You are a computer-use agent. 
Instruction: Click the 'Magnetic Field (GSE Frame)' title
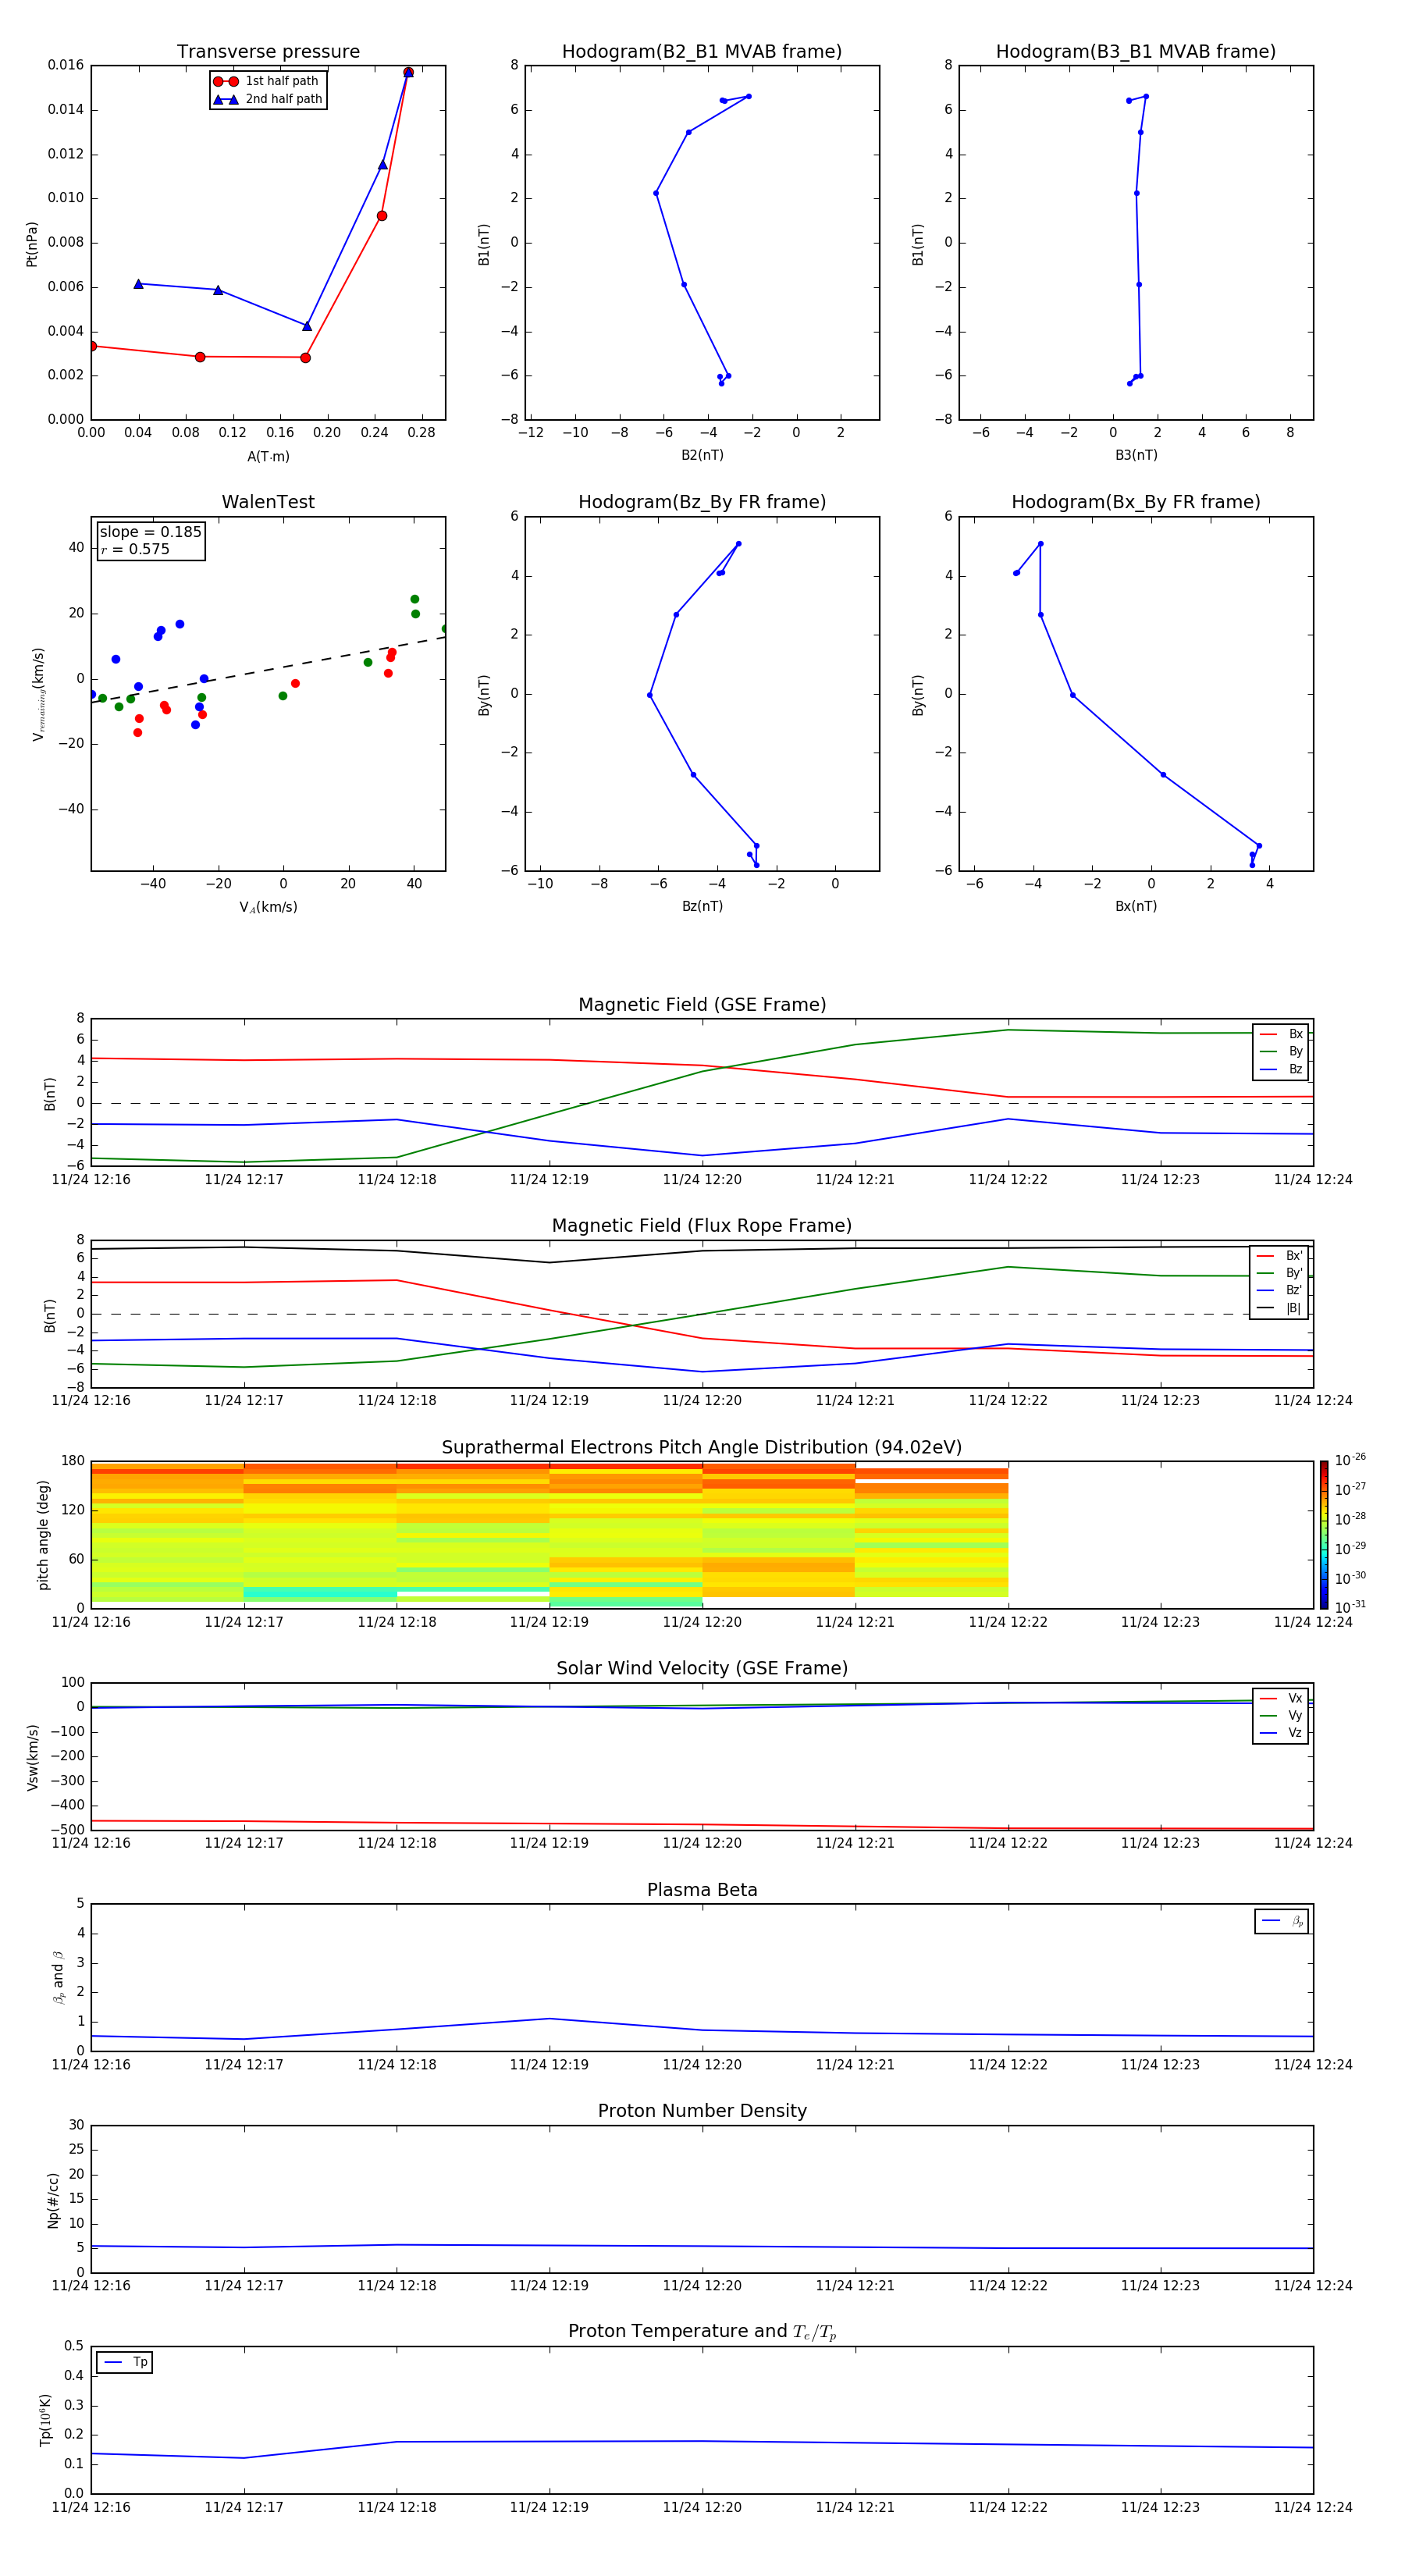tap(702, 1005)
